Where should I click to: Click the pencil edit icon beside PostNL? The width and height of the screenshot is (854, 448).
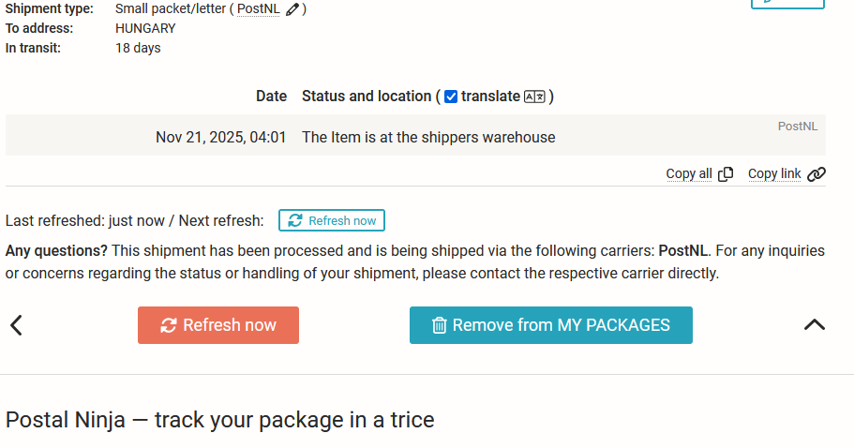coord(293,9)
